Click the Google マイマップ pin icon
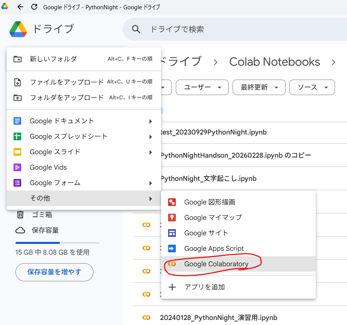 pos(172,218)
